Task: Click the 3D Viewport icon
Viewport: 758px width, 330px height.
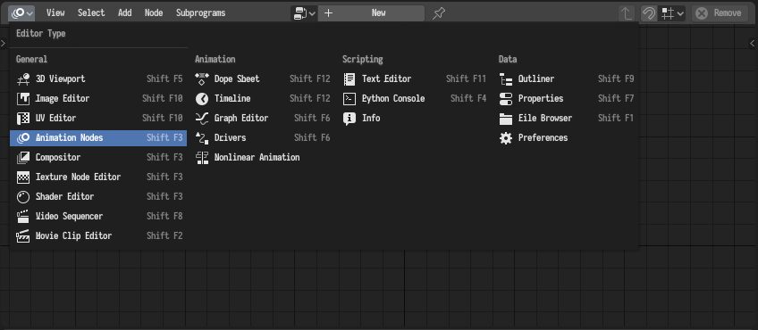Action: [23, 79]
